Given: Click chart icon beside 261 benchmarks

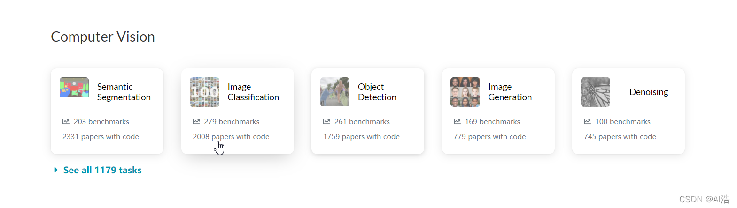Looking at the screenshot, I should pos(326,122).
